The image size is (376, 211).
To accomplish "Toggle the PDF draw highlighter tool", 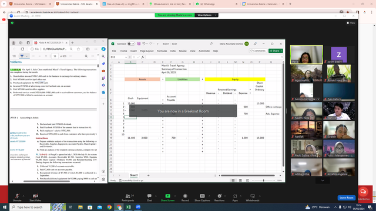I will 22,56.
